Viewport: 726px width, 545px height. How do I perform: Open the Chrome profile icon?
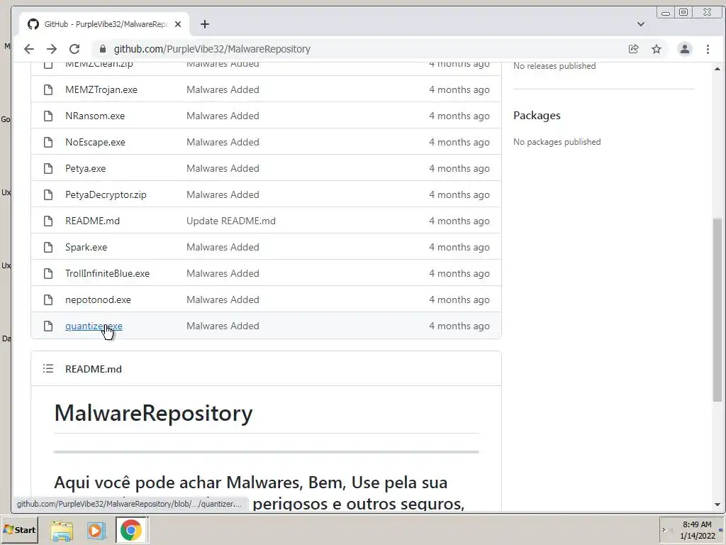[685, 49]
